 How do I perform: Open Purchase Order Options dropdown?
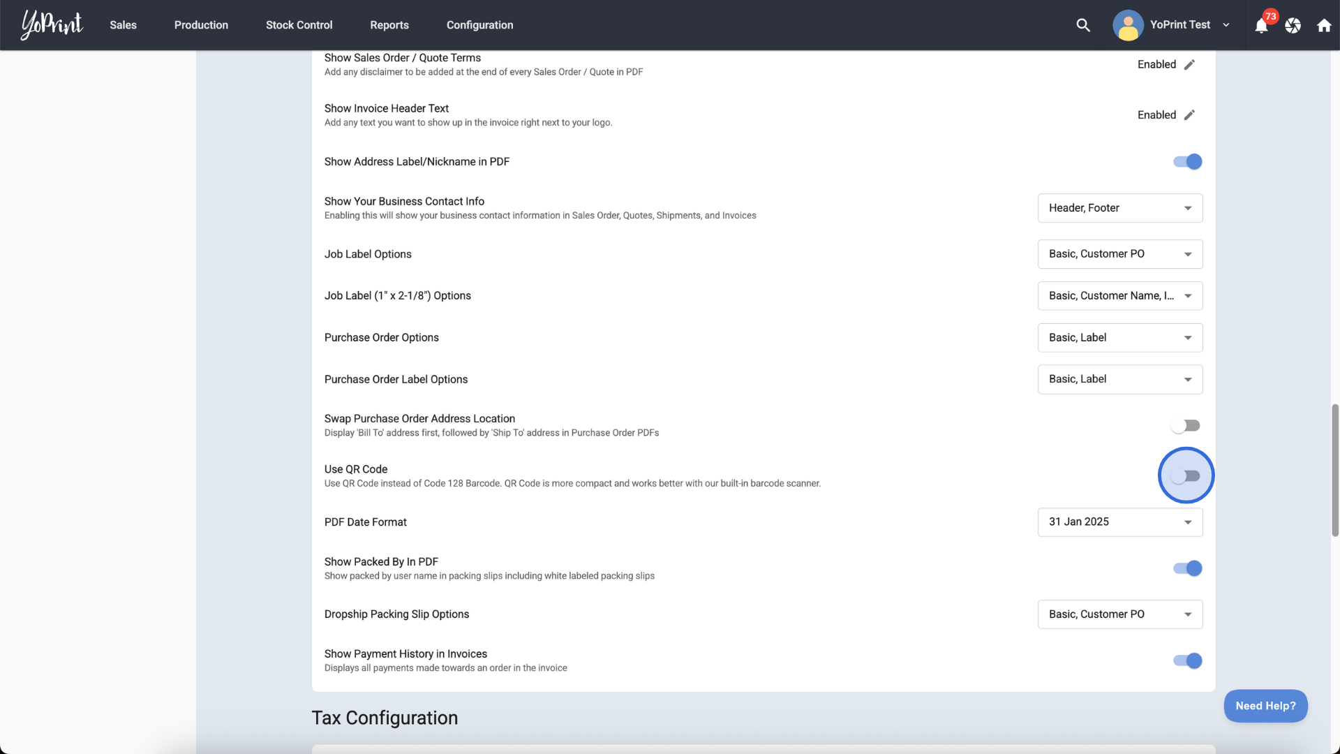pyautogui.click(x=1120, y=338)
